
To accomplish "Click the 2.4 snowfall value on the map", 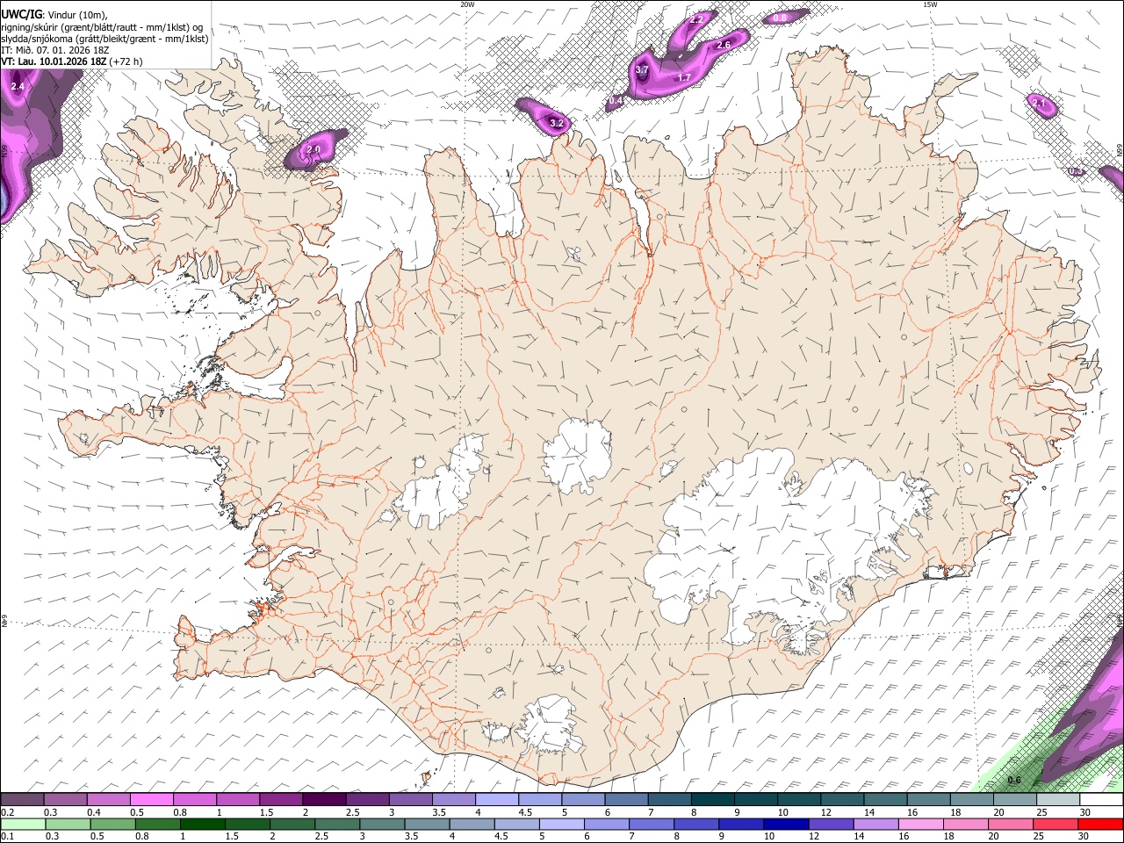I will click(x=17, y=86).
